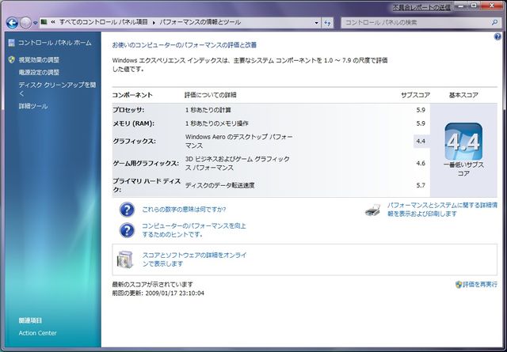Click the Control Panel Home icon in sidebar
This screenshot has width=507, height=352.
click(x=12, y=43)
